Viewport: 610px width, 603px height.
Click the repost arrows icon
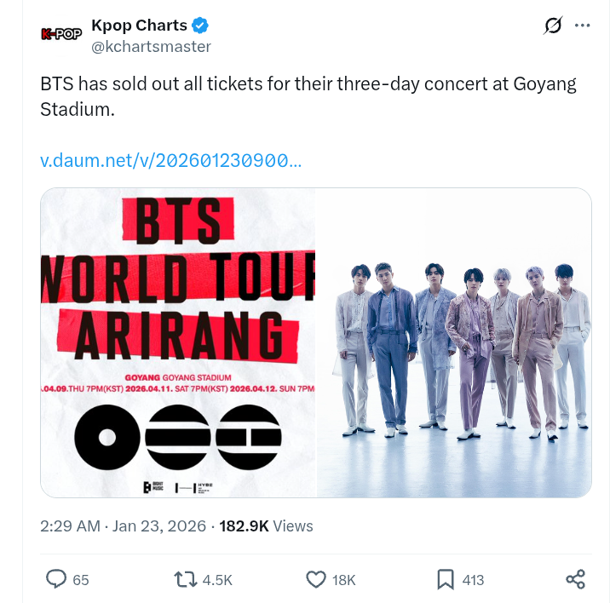click(x=184, y=580)
